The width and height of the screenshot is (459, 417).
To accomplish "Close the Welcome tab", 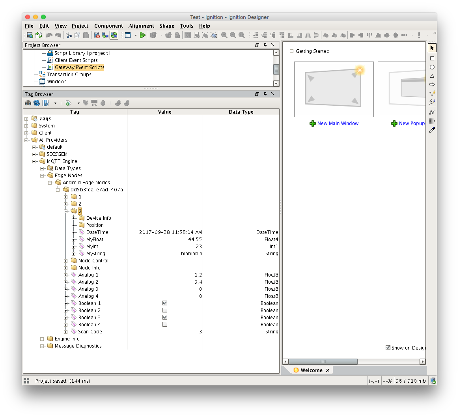I will 328,370.
